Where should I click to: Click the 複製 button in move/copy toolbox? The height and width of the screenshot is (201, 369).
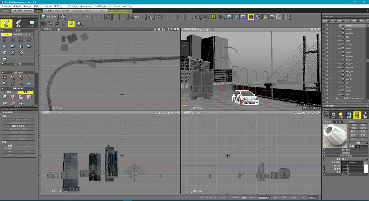point(25,92)
